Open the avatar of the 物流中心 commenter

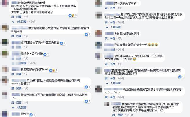click(x=5, y=28)
